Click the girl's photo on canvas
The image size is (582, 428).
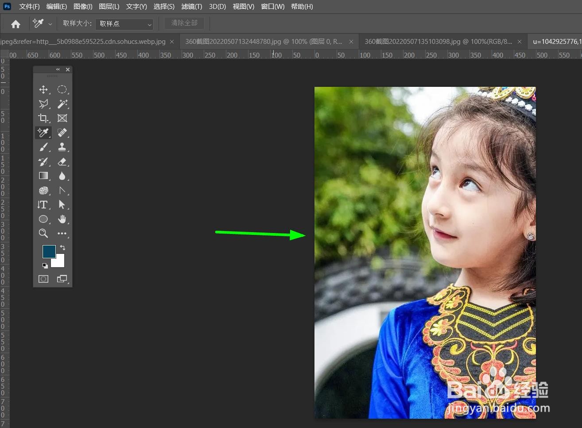[425, 253]
